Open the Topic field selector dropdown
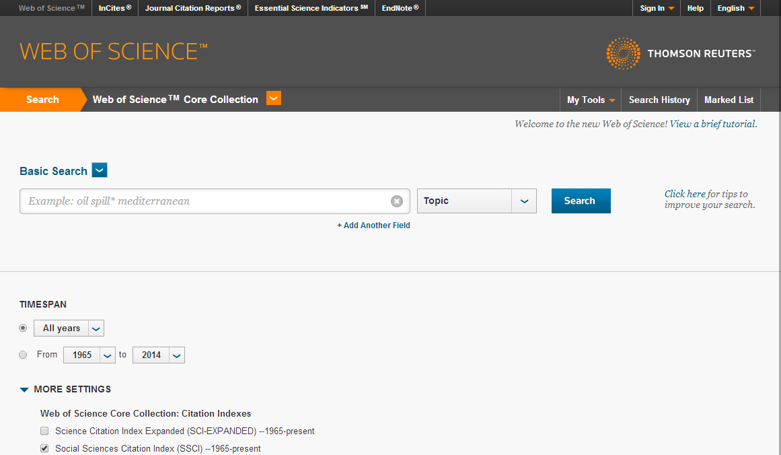 [x=477, y=201]
